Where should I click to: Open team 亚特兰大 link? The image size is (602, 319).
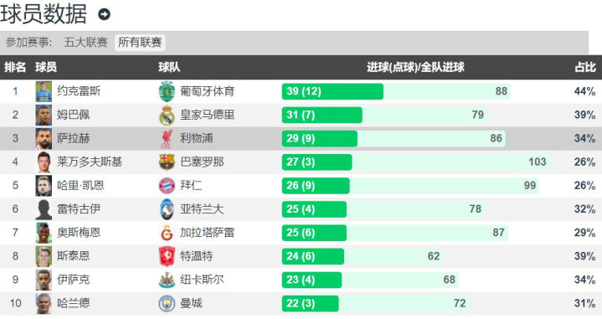(202, 209)
